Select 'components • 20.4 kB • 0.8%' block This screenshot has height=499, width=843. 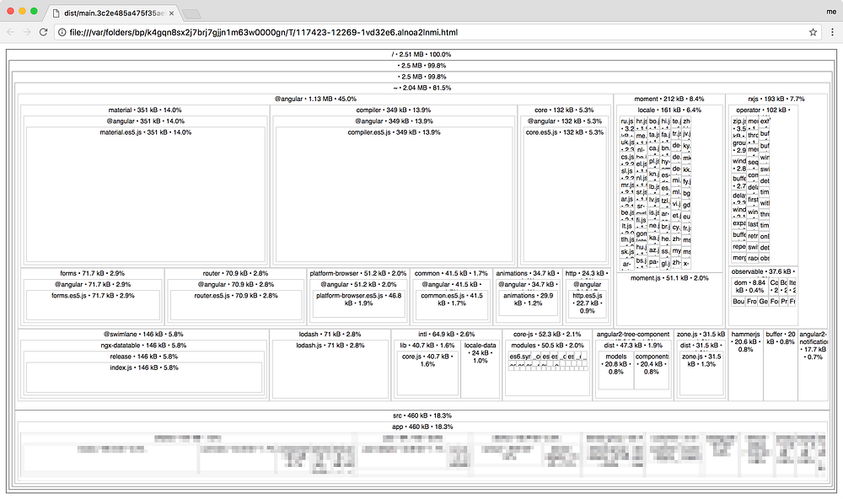click(x=651, y=370)
